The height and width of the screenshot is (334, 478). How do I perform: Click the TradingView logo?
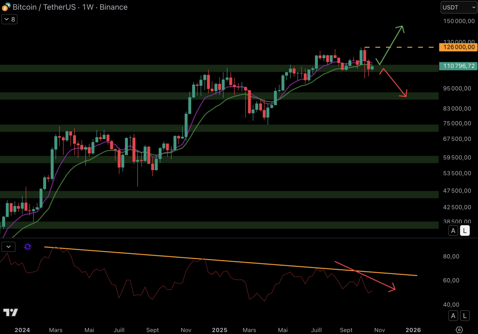tap(11, 312)
